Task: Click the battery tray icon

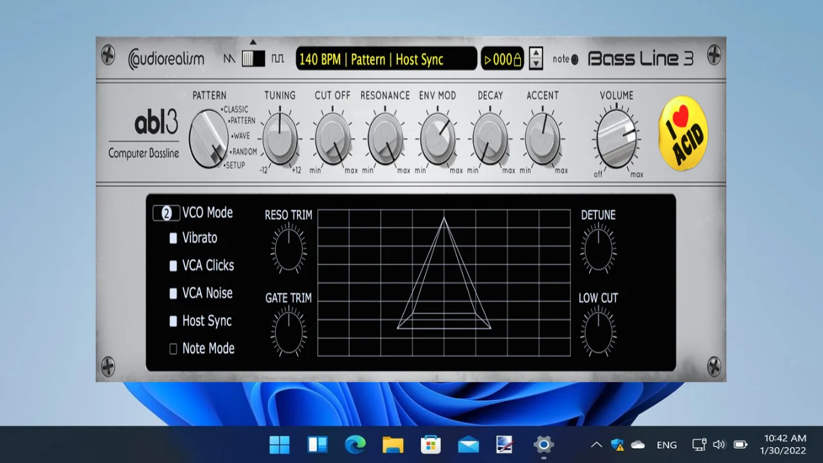Action: coord(740,444)
